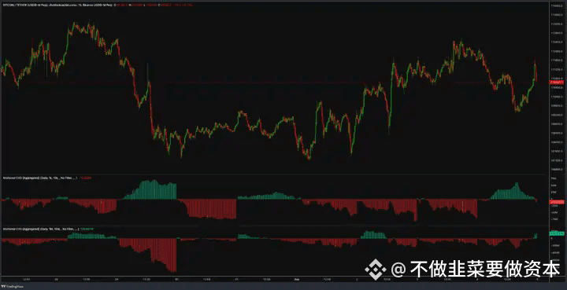Click the separator between the two CVD panes
The image size is (567, 290).
pos(275,226)
